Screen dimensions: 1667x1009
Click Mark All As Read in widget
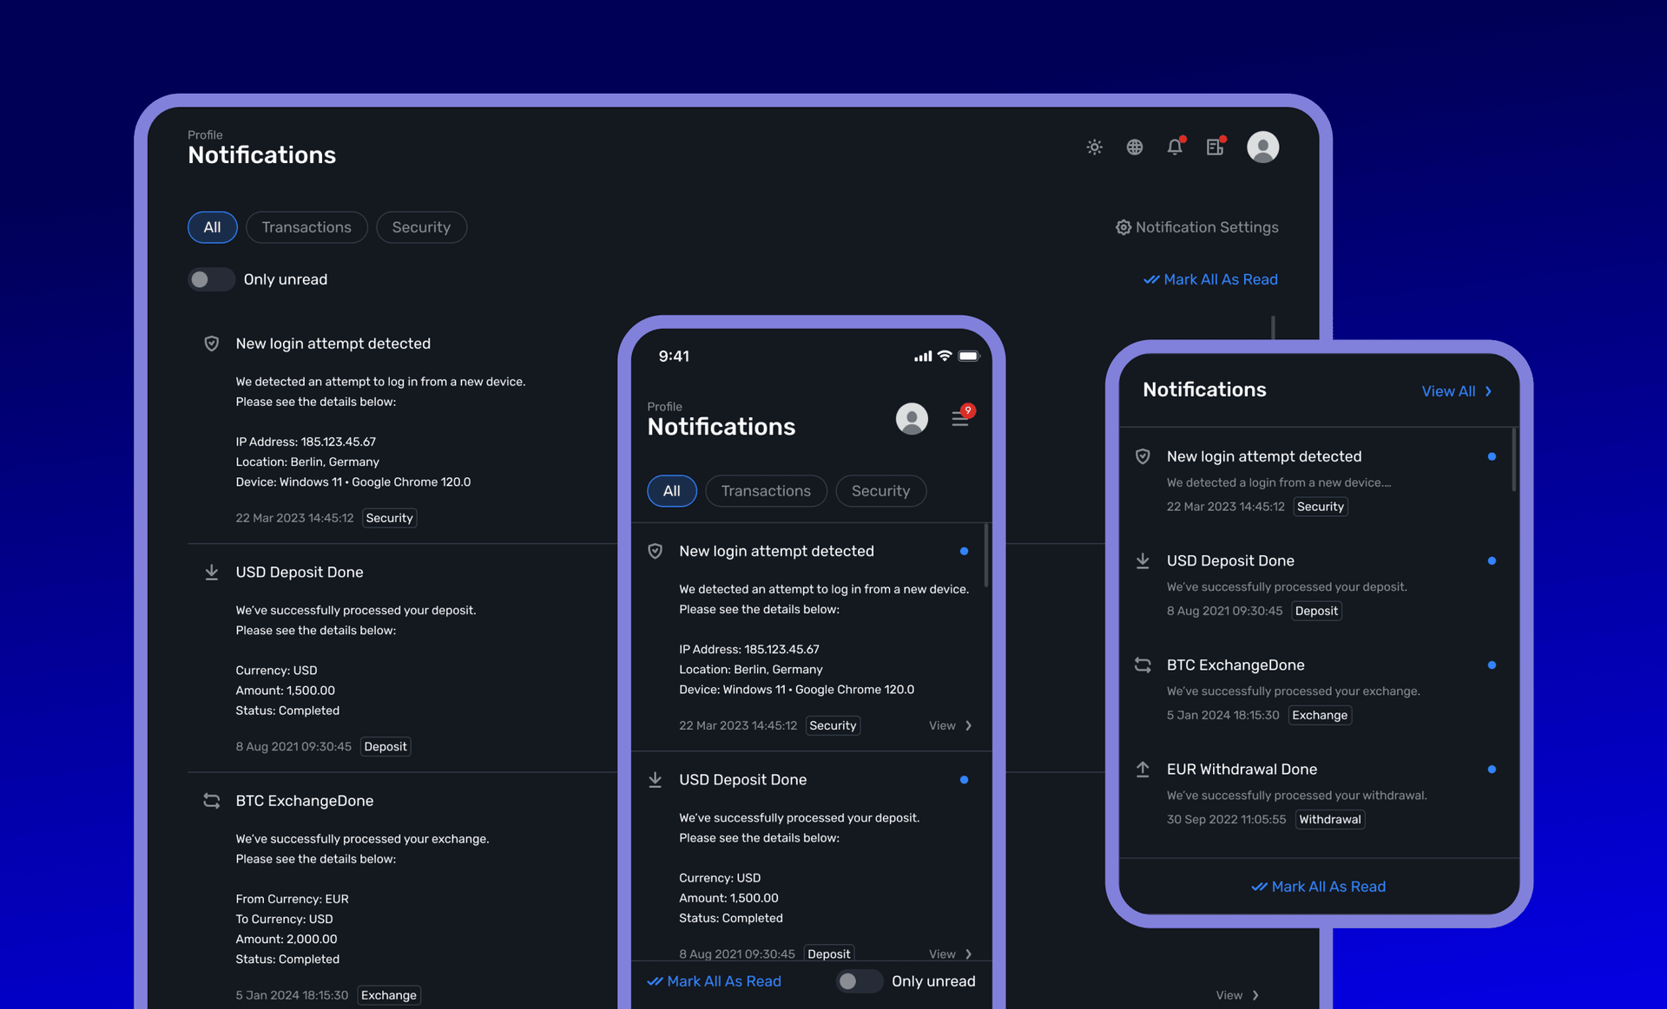click(1318, 887)
